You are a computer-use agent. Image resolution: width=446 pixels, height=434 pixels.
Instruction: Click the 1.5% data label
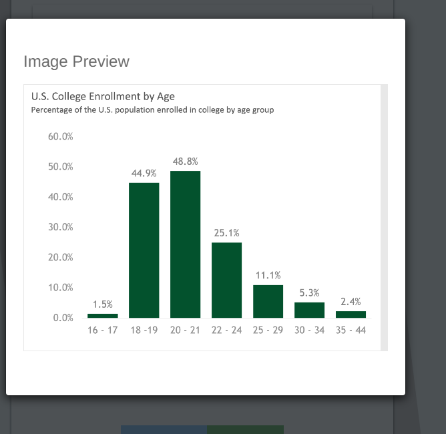point(103,304)
